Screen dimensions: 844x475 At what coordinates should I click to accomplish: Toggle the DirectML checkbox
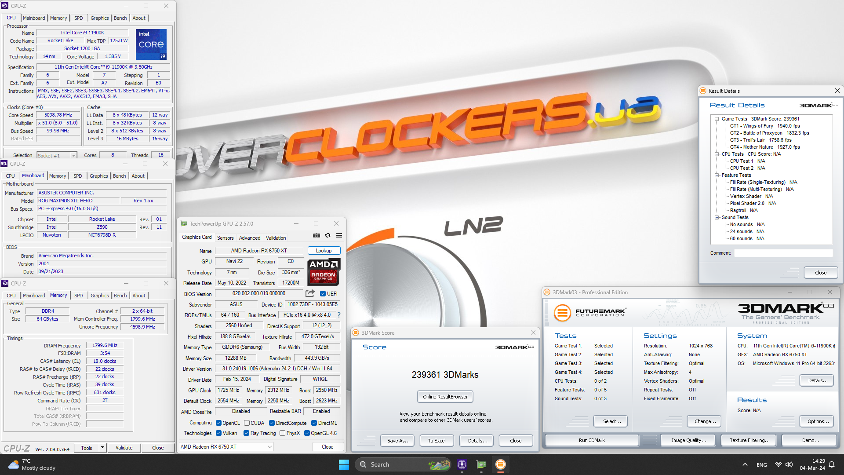coord(314,423)
